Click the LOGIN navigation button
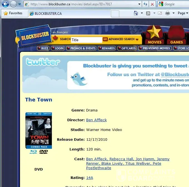The width and height of the screenshot is (189, 187). point(58,48)
